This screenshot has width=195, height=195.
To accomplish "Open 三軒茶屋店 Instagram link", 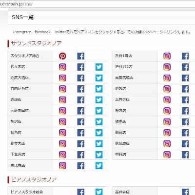I will pyautogui.click(x=62, y=111).
